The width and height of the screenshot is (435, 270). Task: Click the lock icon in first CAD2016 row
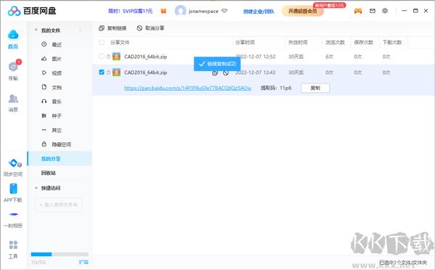point(109,57)
